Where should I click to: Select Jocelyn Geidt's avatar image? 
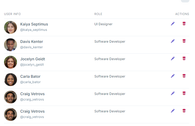[11, 62]
